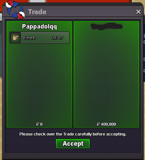Click the Trade window title text
Screen dimensions: 145x160
(x=37, y=12)
